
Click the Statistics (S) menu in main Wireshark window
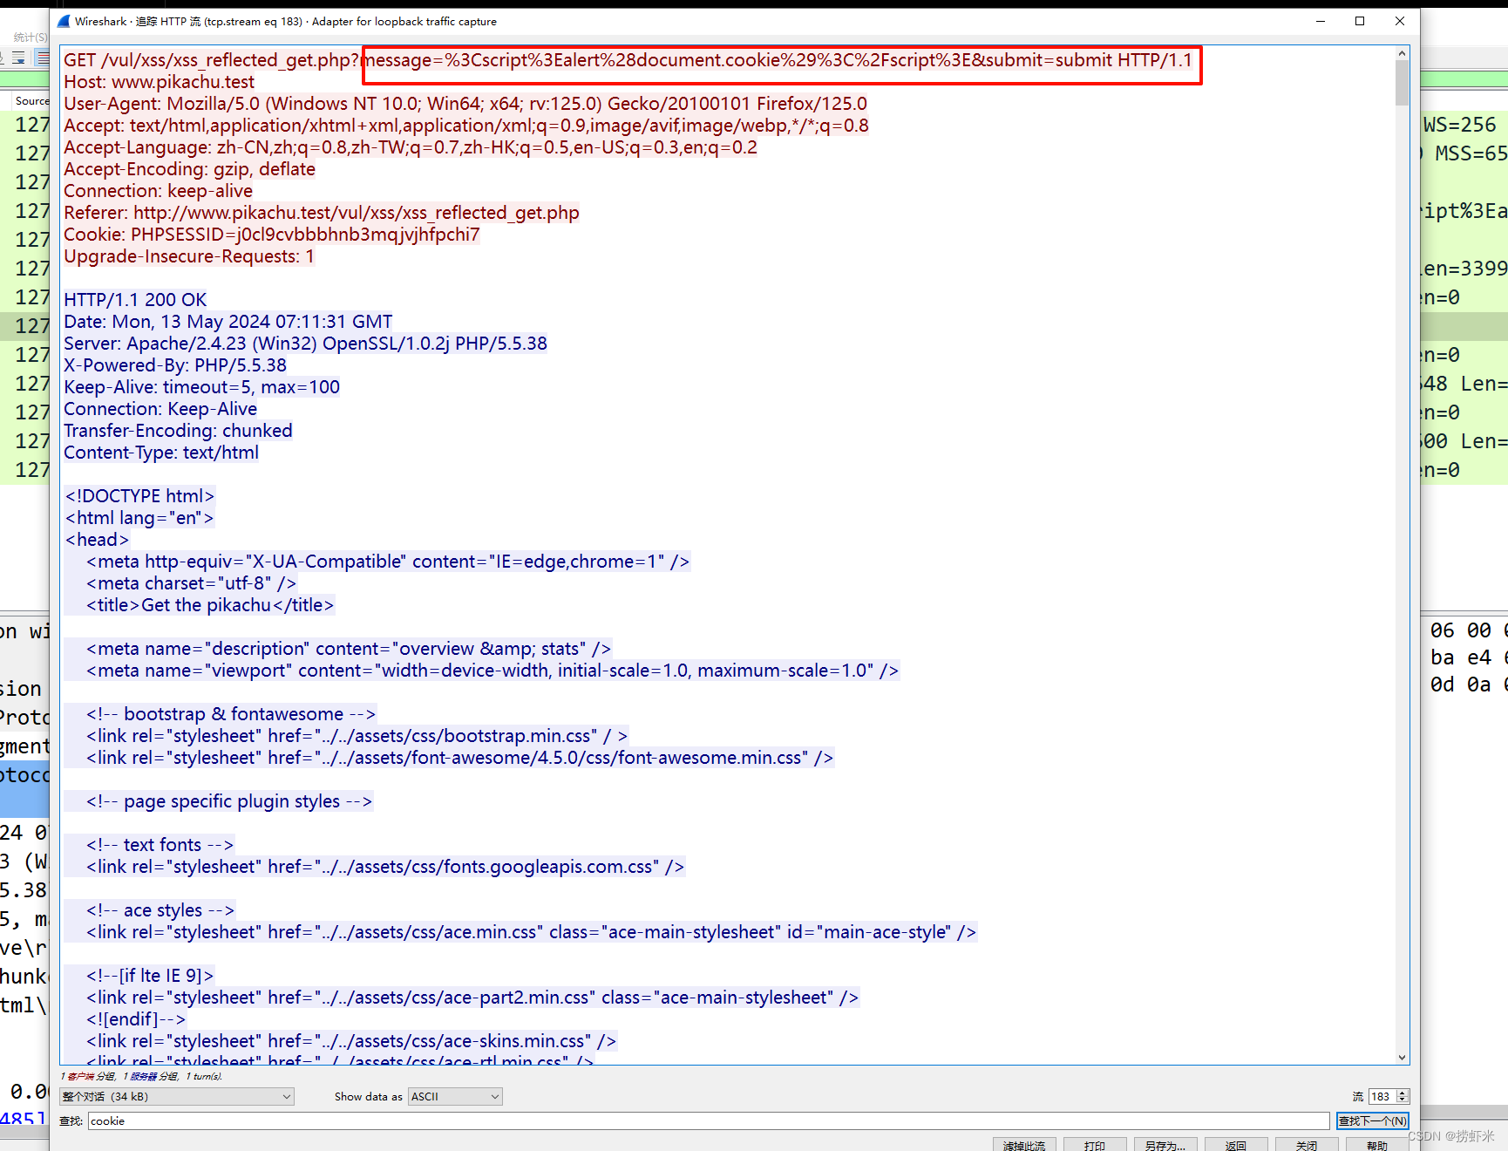tap(31, 37)
